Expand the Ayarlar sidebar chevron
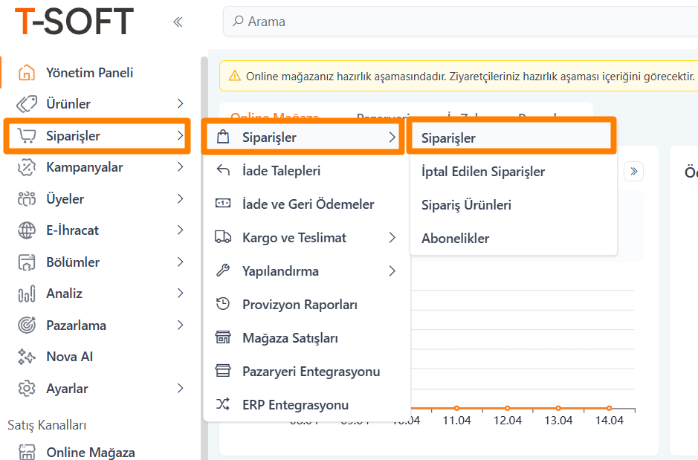698x460 pixels. (x=180, y=389)
